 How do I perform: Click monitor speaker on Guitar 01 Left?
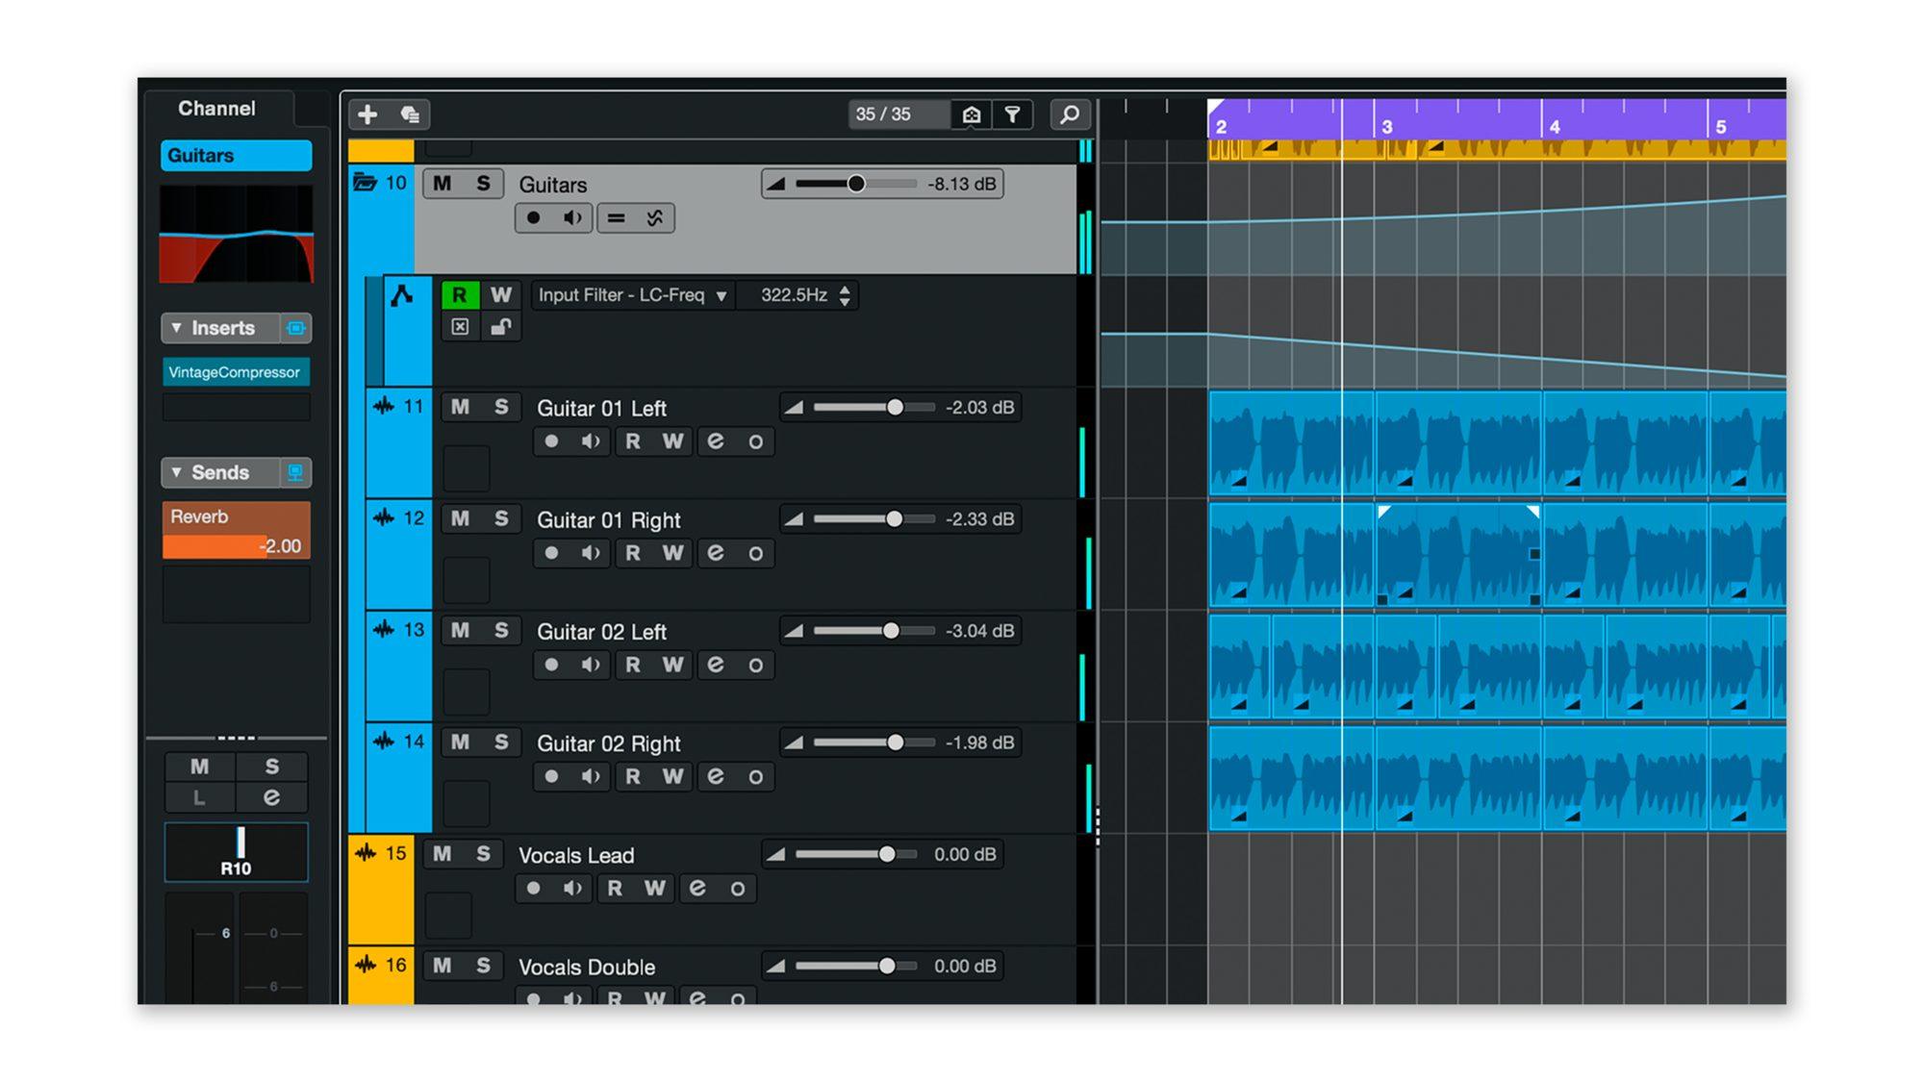point(592,441)
